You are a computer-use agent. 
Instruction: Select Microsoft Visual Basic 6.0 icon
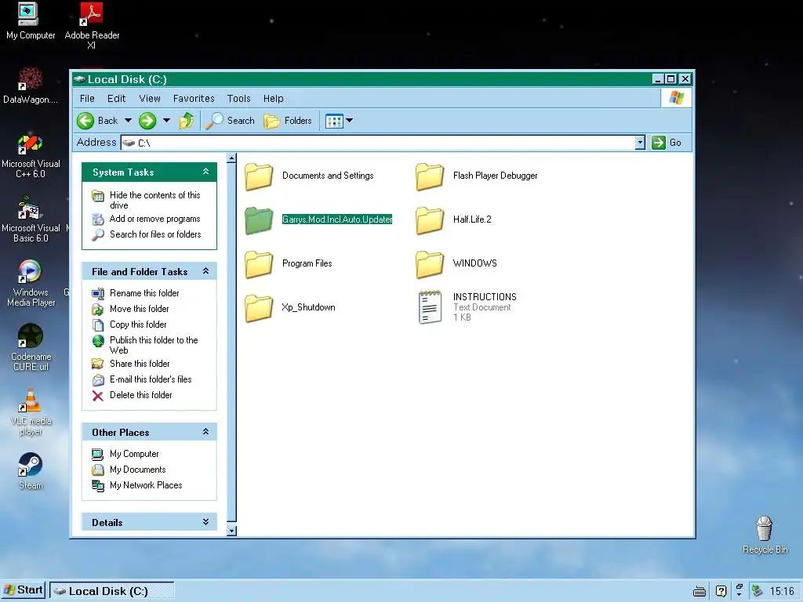31,219
